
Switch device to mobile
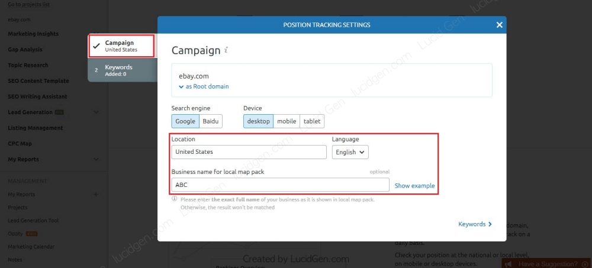click(287, 121)
